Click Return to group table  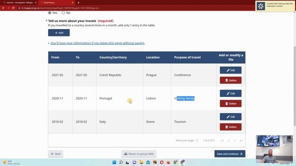[139, 154]
